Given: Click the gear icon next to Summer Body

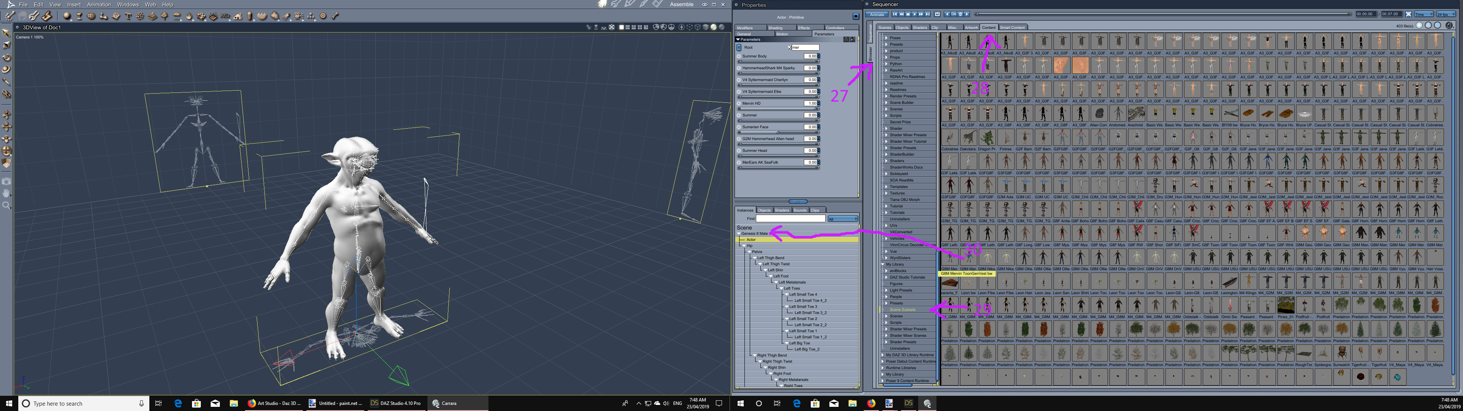Looking at the screenshot, I should [739, 56].
